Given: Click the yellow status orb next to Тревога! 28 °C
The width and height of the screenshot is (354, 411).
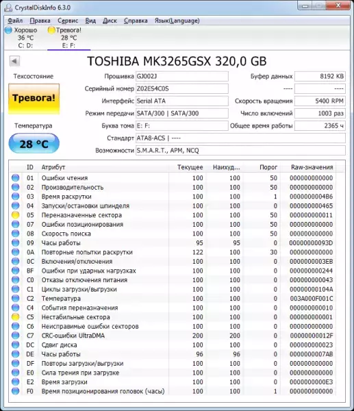Looking at the screenshot, I should pyautogui.click(x=51, y=30).
